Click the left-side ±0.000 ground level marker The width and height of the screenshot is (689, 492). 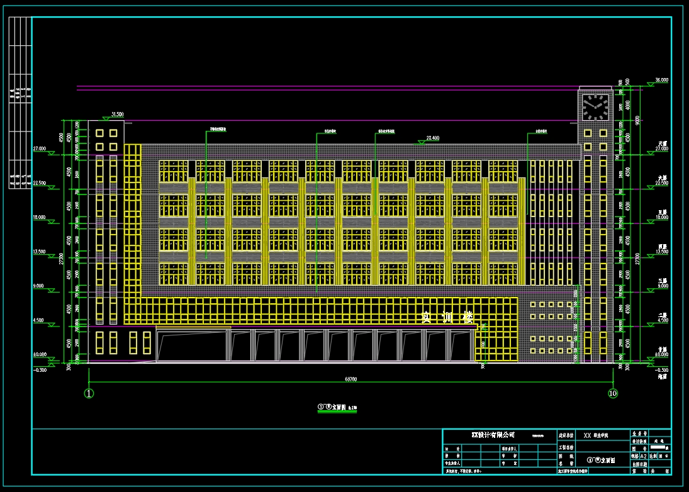[x=38, y=355]
